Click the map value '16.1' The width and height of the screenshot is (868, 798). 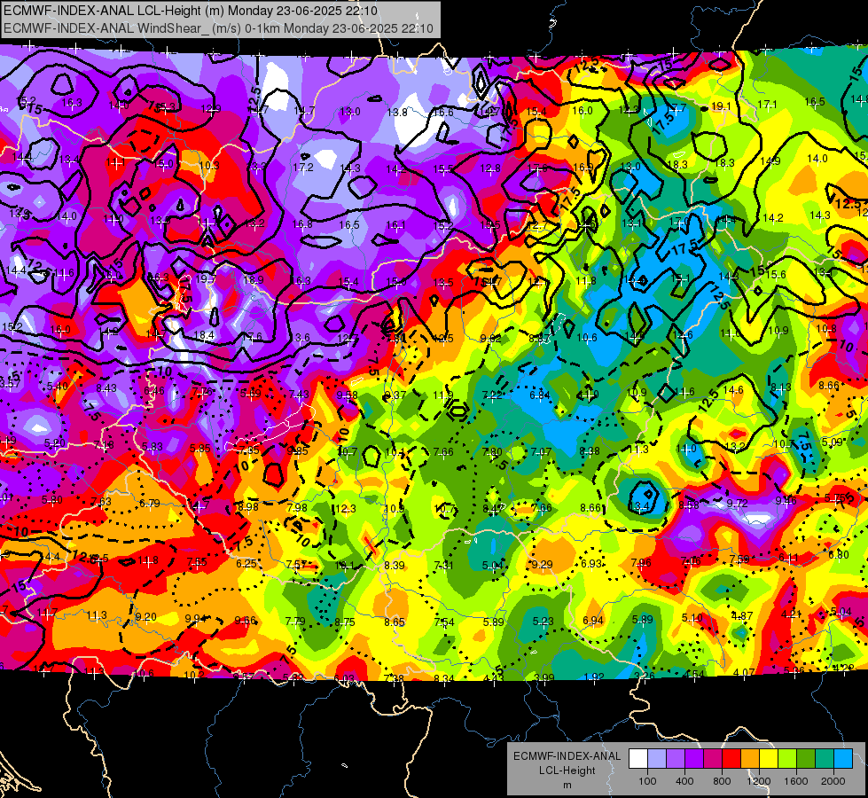click(x=395, y=225)
